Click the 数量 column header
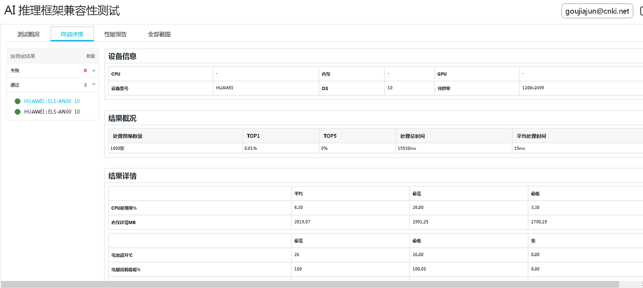The height and width of the screenshot is (288, 643). pyautogui.click(x=91, y=56)
